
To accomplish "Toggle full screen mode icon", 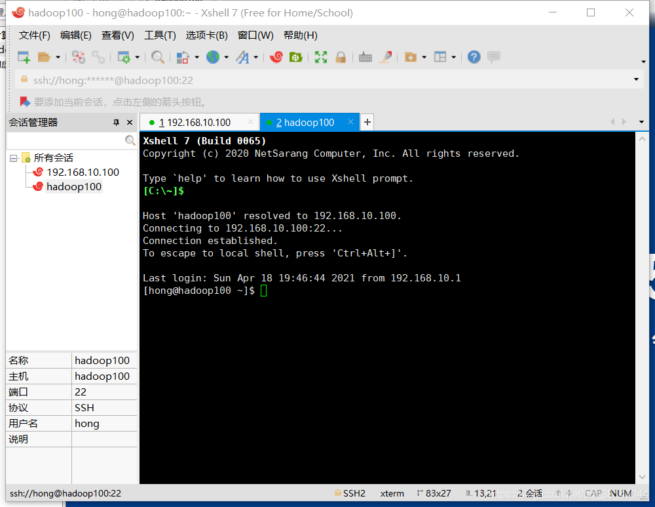I will coord(320,58).
